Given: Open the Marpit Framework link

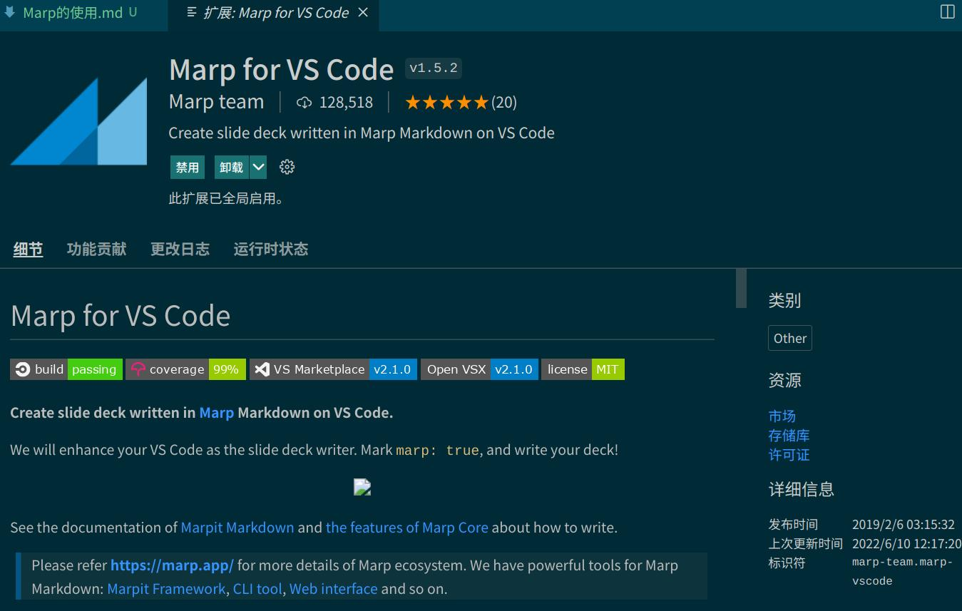Looking at the screenshot, I should pyautogui.click(x=166, y=589).
